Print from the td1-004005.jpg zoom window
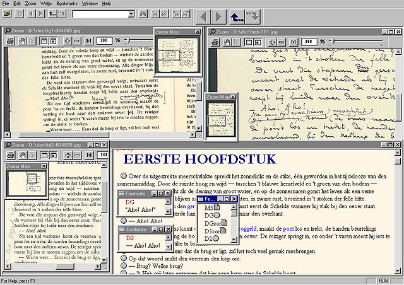 [11, 155]
